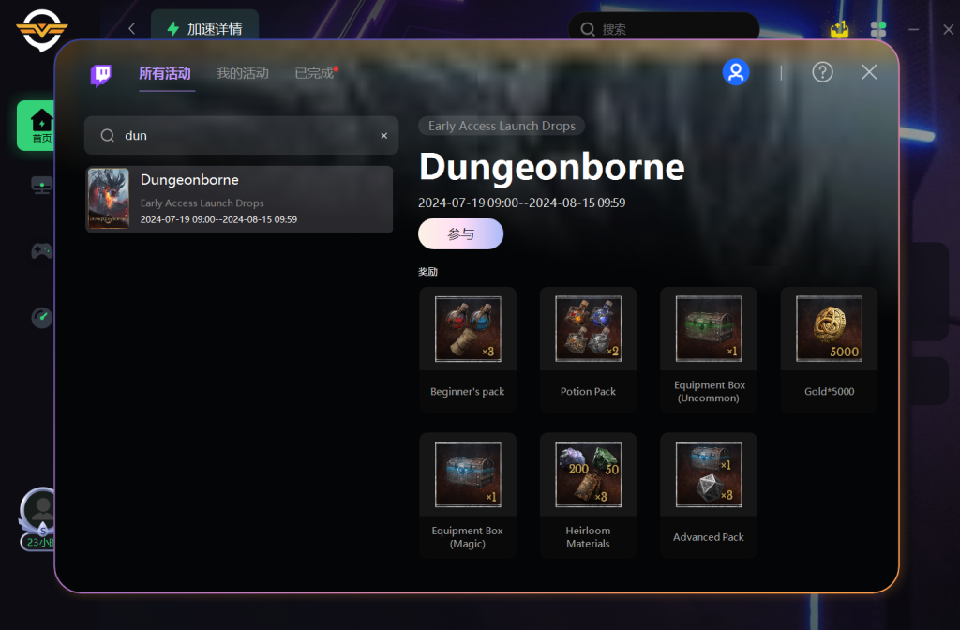Select the Dungeonborne result row
The image size is (960, 630).
(x=239, y=199)
